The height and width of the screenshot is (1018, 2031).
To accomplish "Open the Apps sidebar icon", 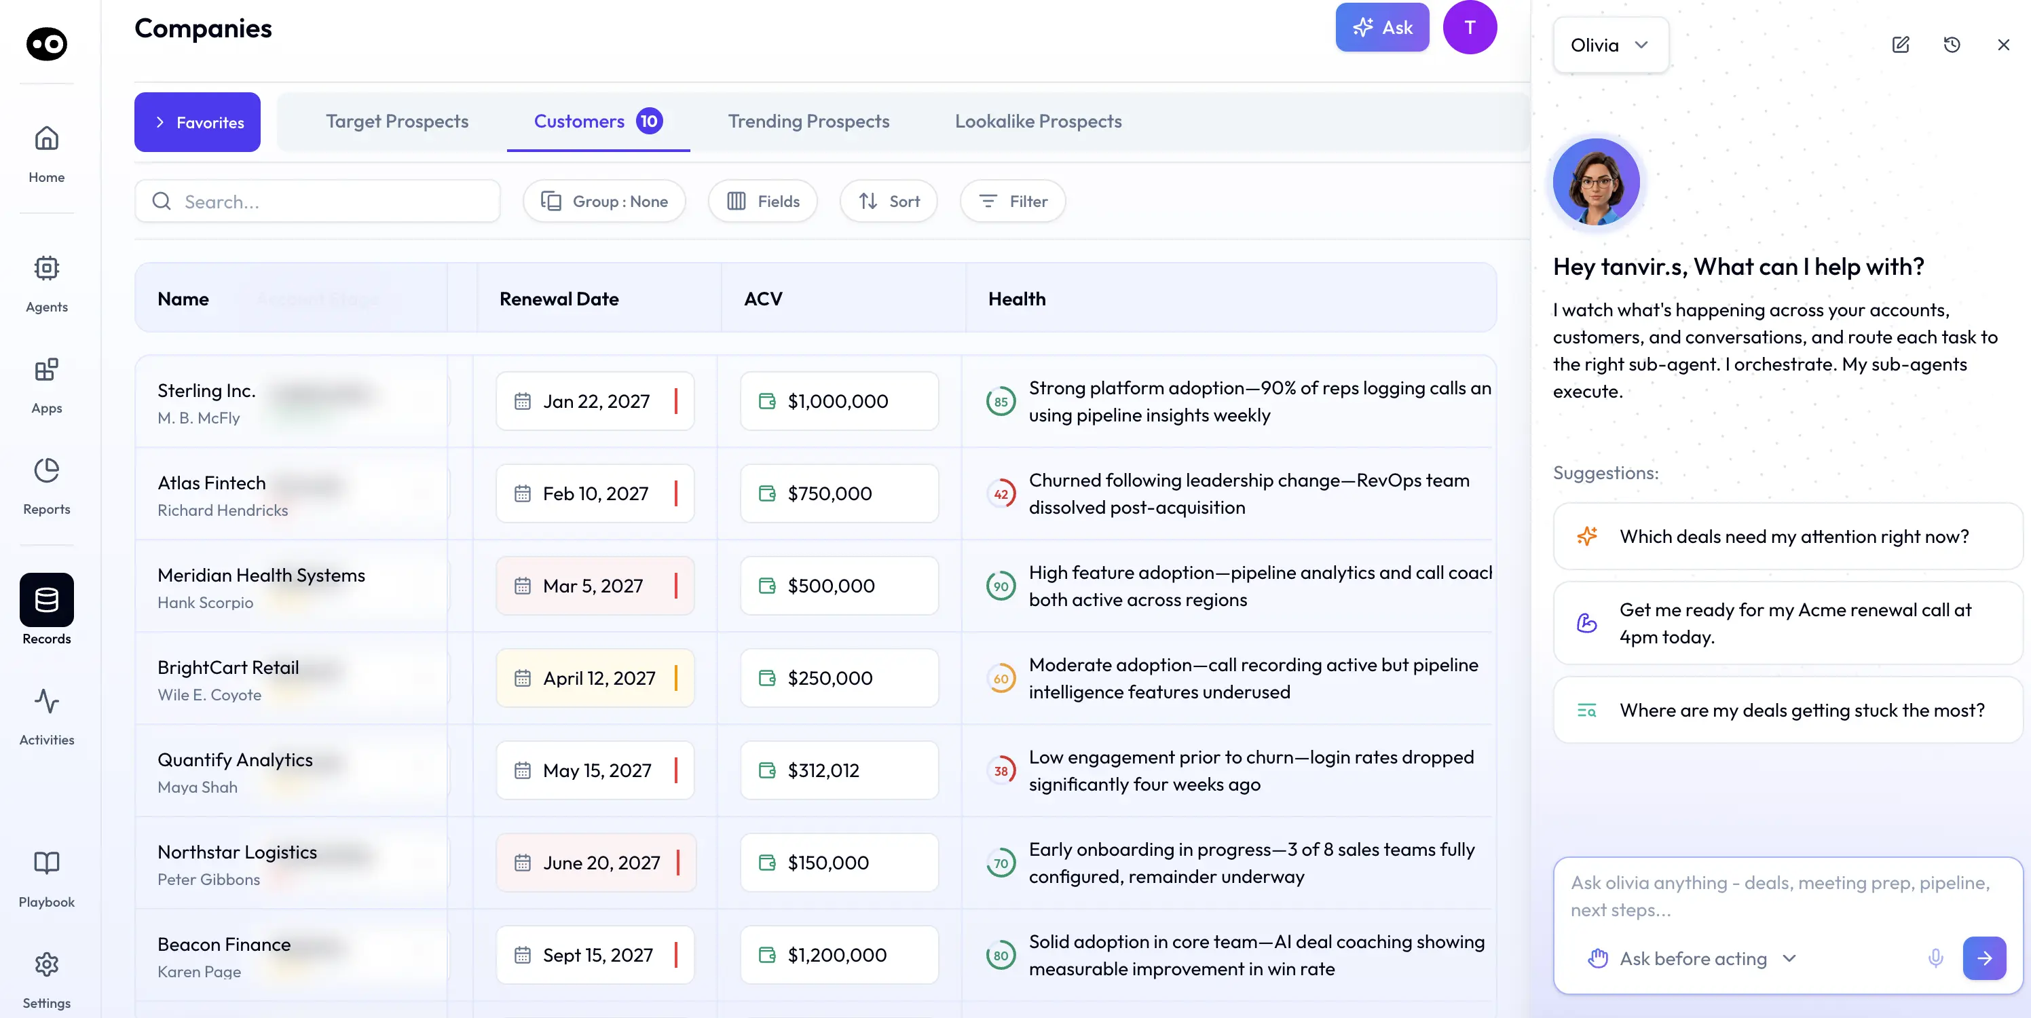I will click(x=47, y=369).
